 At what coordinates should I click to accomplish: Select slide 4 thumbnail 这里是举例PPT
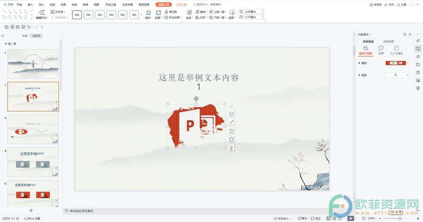pyautogui.click(x=33, y=162)
